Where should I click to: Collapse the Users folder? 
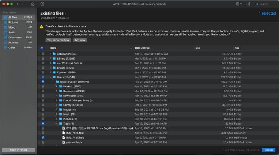point(50,77)
